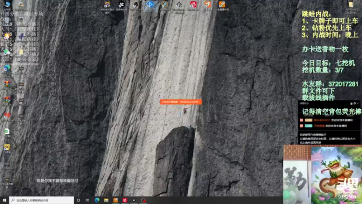This screenshot has width=362, height=204.
Task: Open the Hearthstone official shortcut on desktop
Action: click(x=107, y=6)
